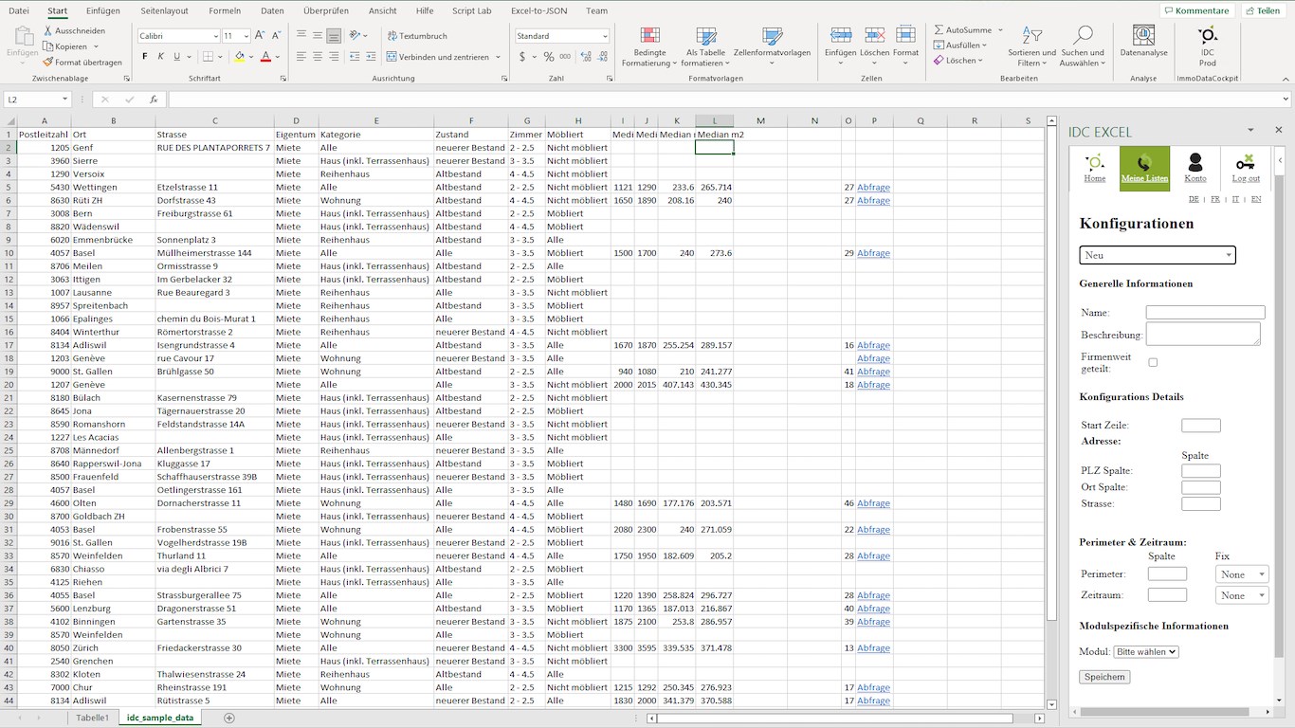Toggle center text alignment

(318, 57)
